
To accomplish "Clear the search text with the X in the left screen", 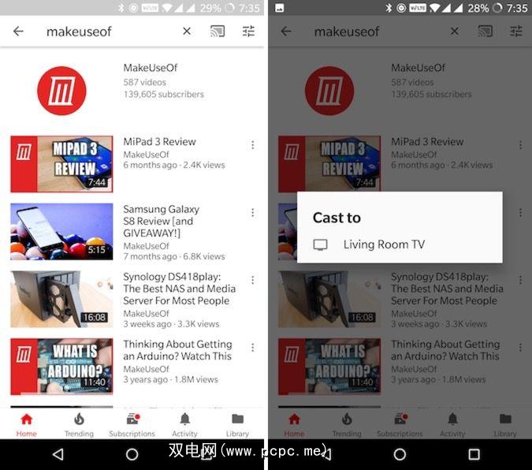I will pyautogui.click(x=187, y=32).
